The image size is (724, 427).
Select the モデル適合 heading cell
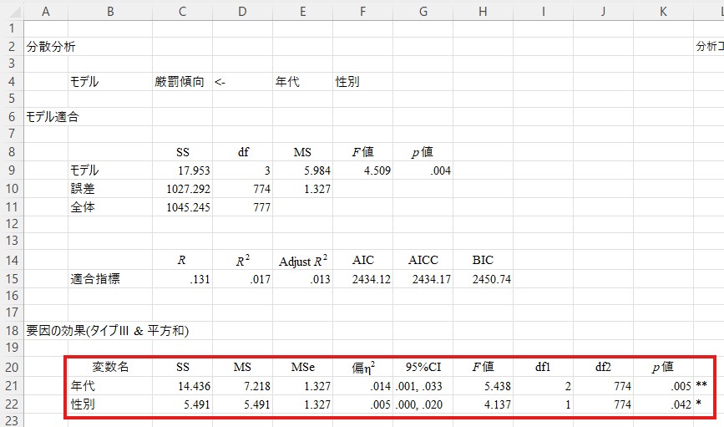[x=53, y=117]
